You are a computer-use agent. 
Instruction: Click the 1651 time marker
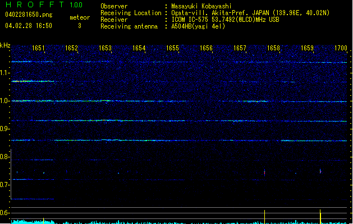tap(39, 49)
